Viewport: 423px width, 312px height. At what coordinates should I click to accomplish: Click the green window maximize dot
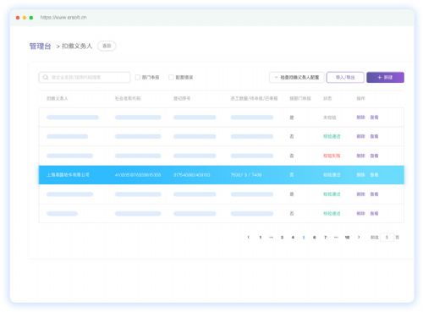point(31,18)
